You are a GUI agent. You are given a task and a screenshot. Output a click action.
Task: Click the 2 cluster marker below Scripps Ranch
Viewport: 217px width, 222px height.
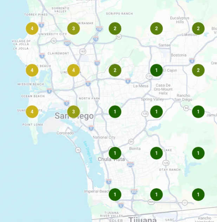115,28
